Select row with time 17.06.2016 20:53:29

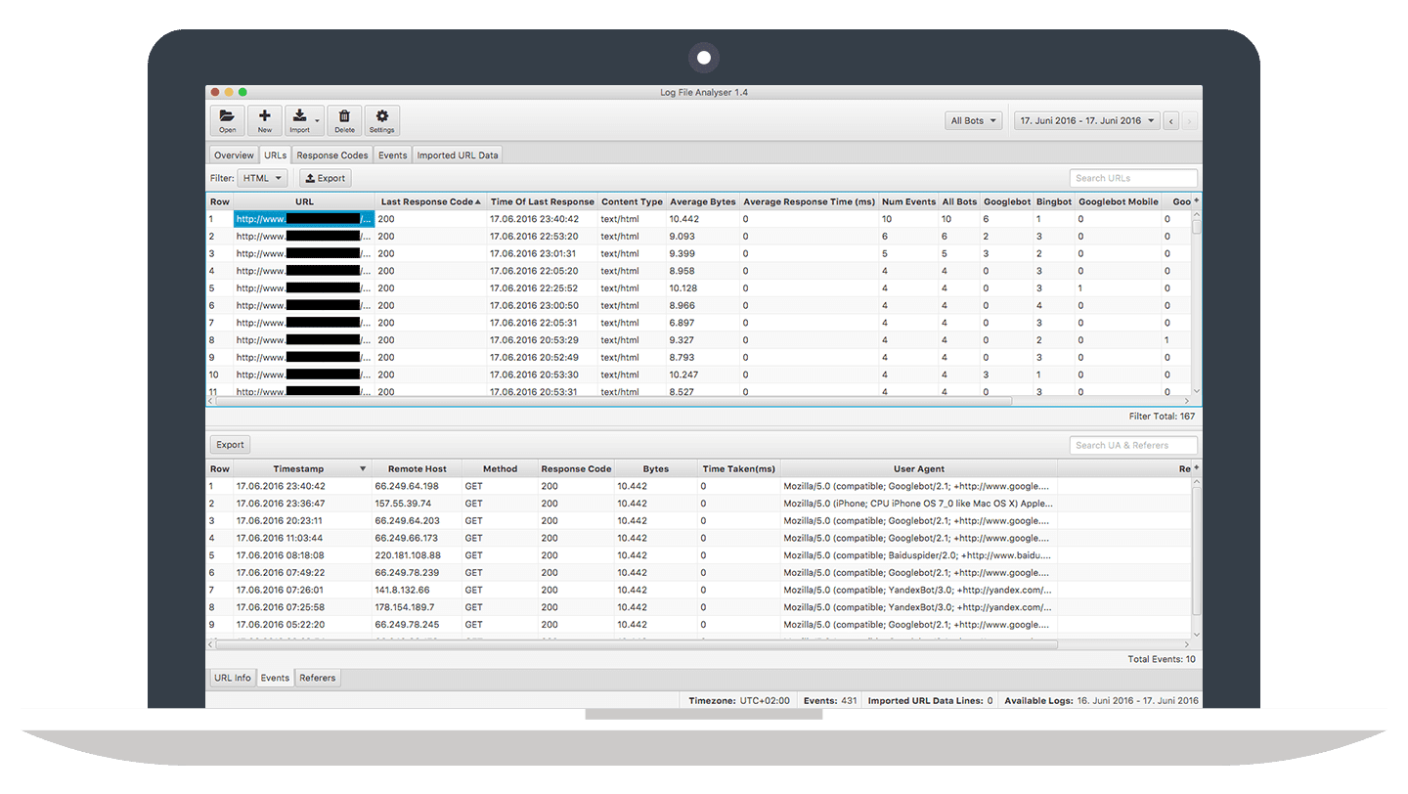click(x=698, y=340)
